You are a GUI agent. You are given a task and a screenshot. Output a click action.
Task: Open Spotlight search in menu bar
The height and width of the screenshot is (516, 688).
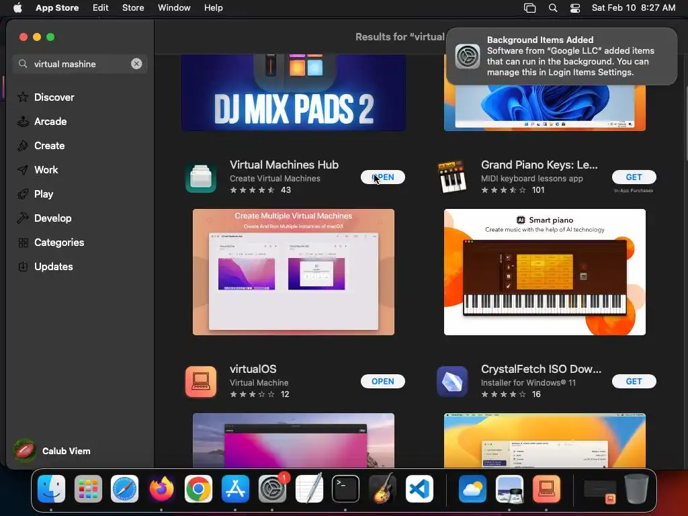[x=553, y=8]
